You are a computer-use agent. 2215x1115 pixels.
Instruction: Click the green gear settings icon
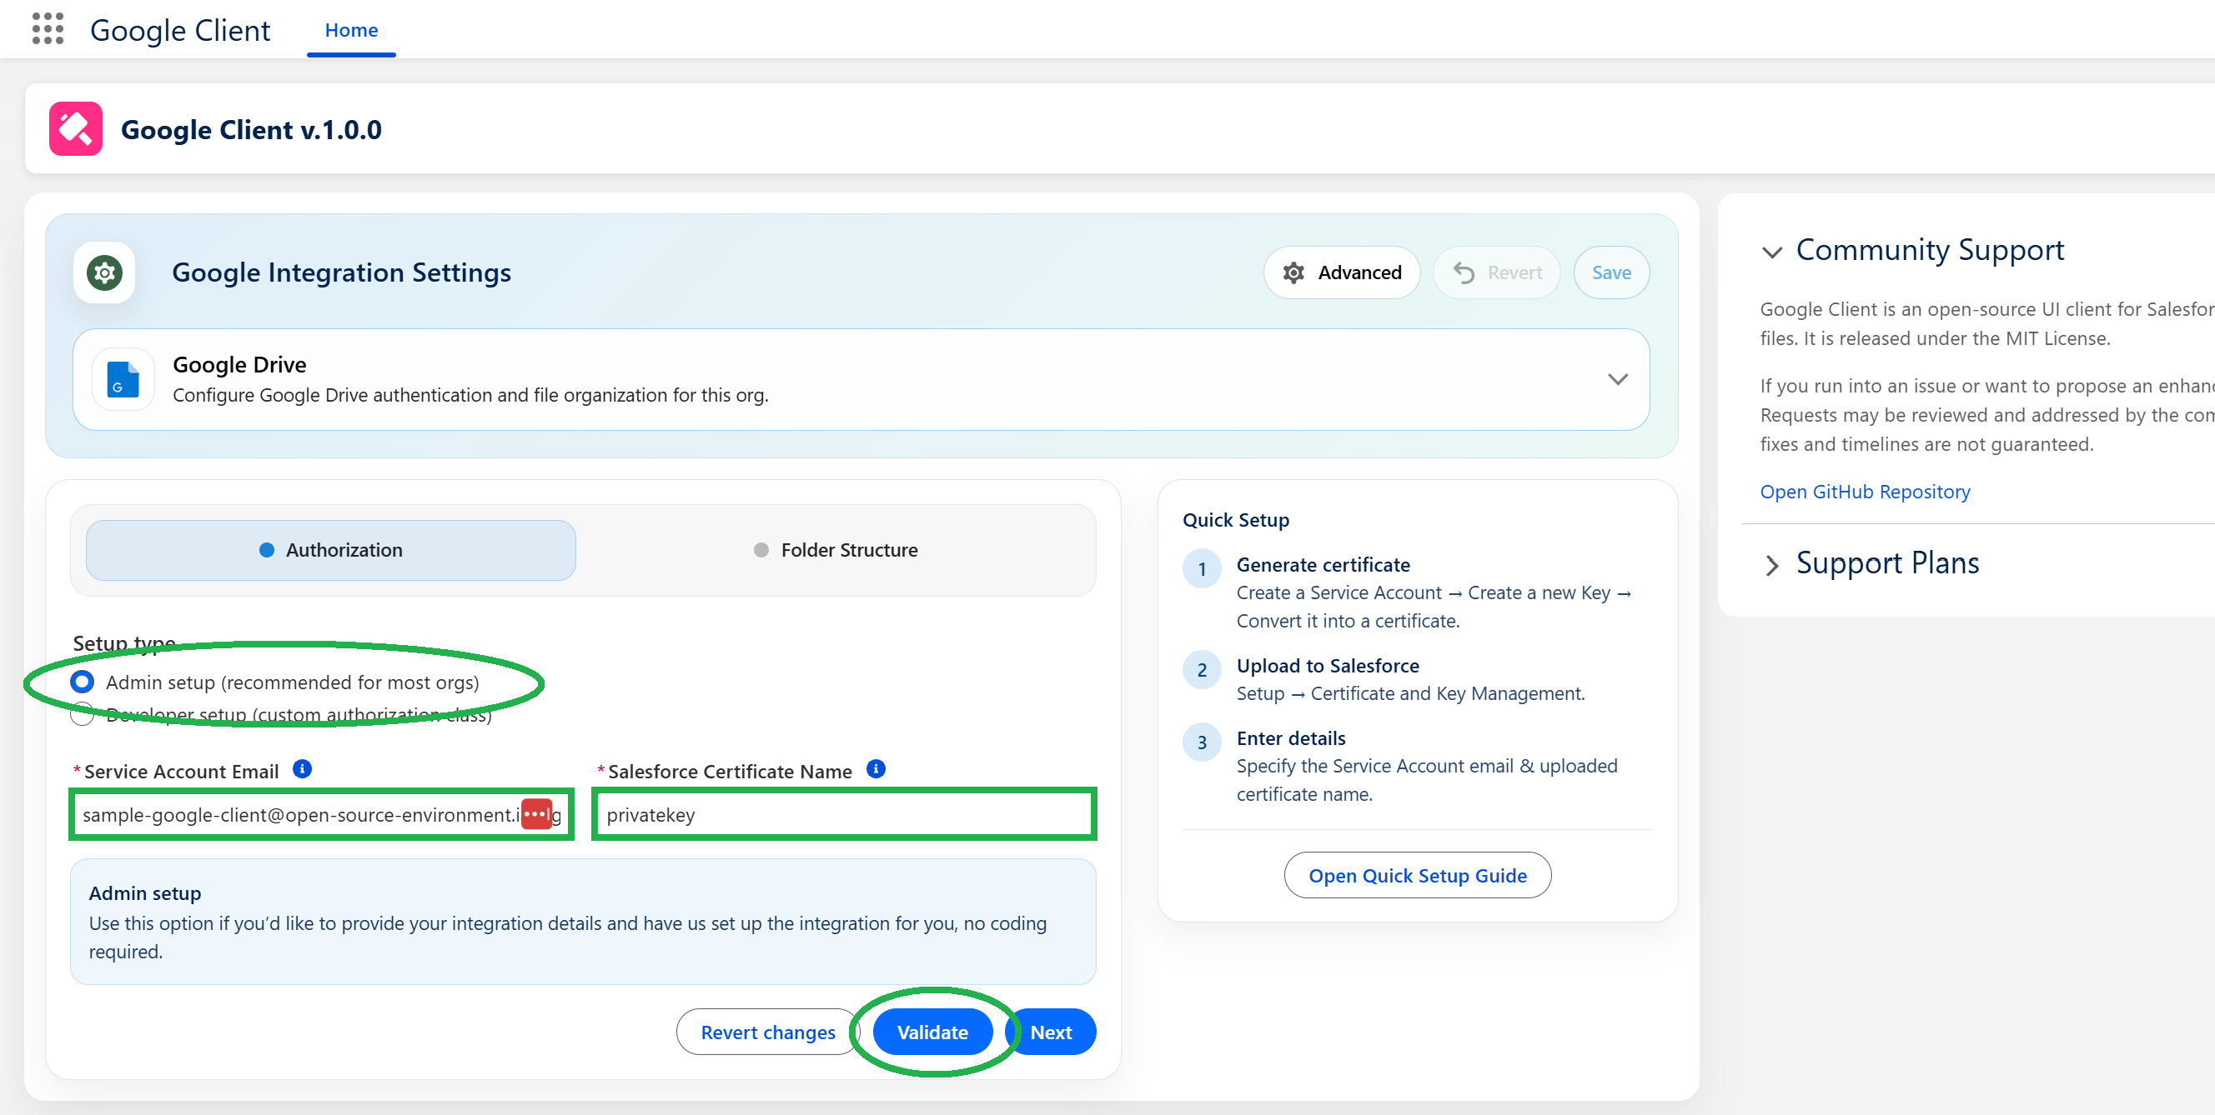tap(104, 273)
